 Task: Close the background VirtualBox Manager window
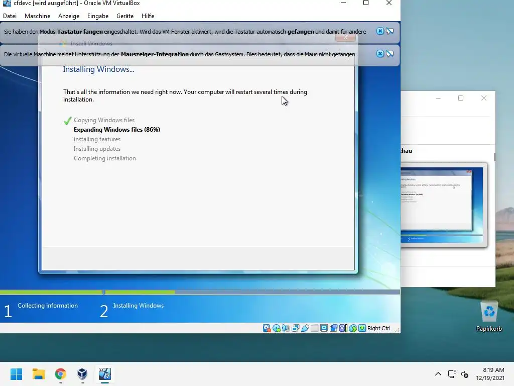484,98
